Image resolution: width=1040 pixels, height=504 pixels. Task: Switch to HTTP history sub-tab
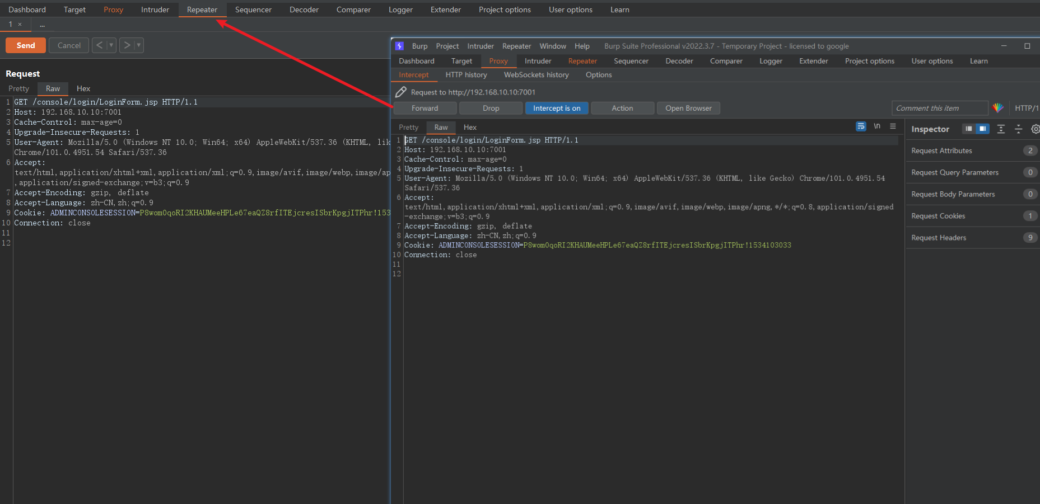pyautogui.click(x=466, y=74)
